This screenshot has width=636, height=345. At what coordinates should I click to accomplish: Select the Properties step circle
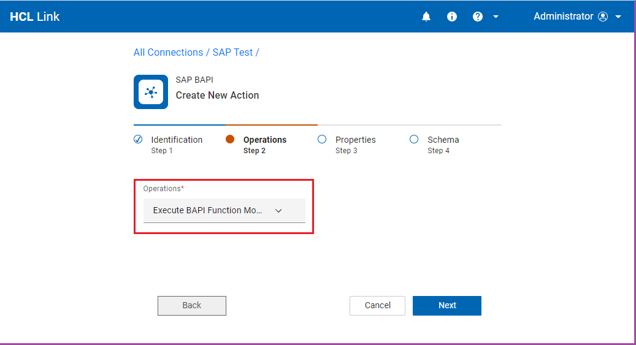pos(322,139)
